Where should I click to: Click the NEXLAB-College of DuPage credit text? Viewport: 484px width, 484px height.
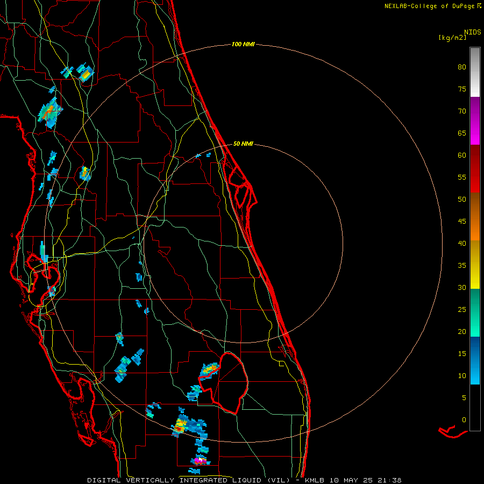(430, 6)
